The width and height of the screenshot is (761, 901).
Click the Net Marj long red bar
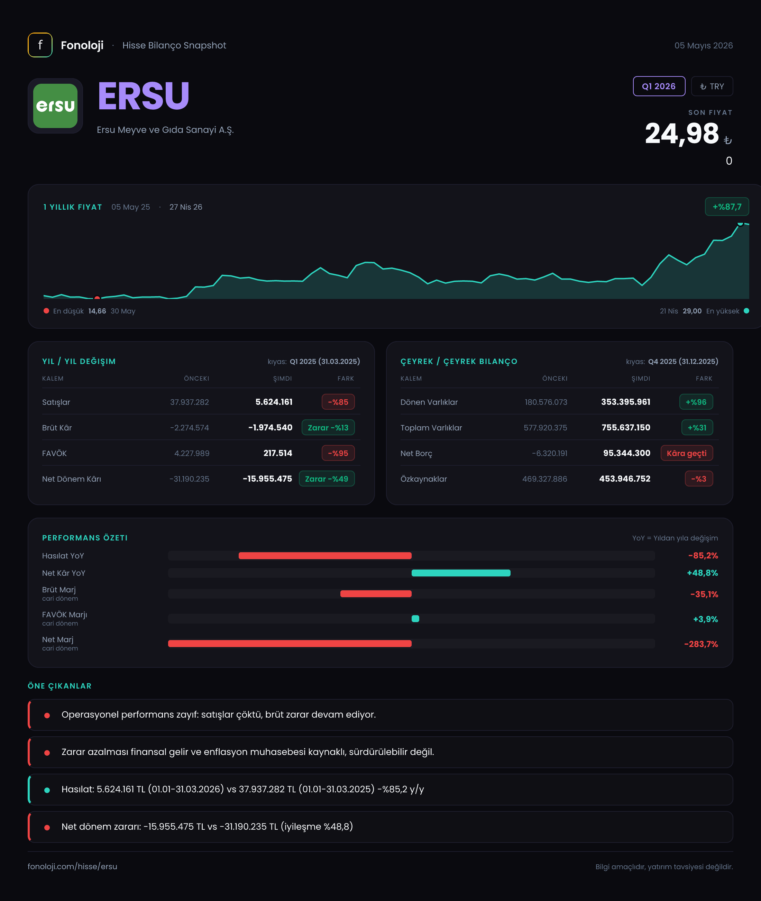coord(290,643)
